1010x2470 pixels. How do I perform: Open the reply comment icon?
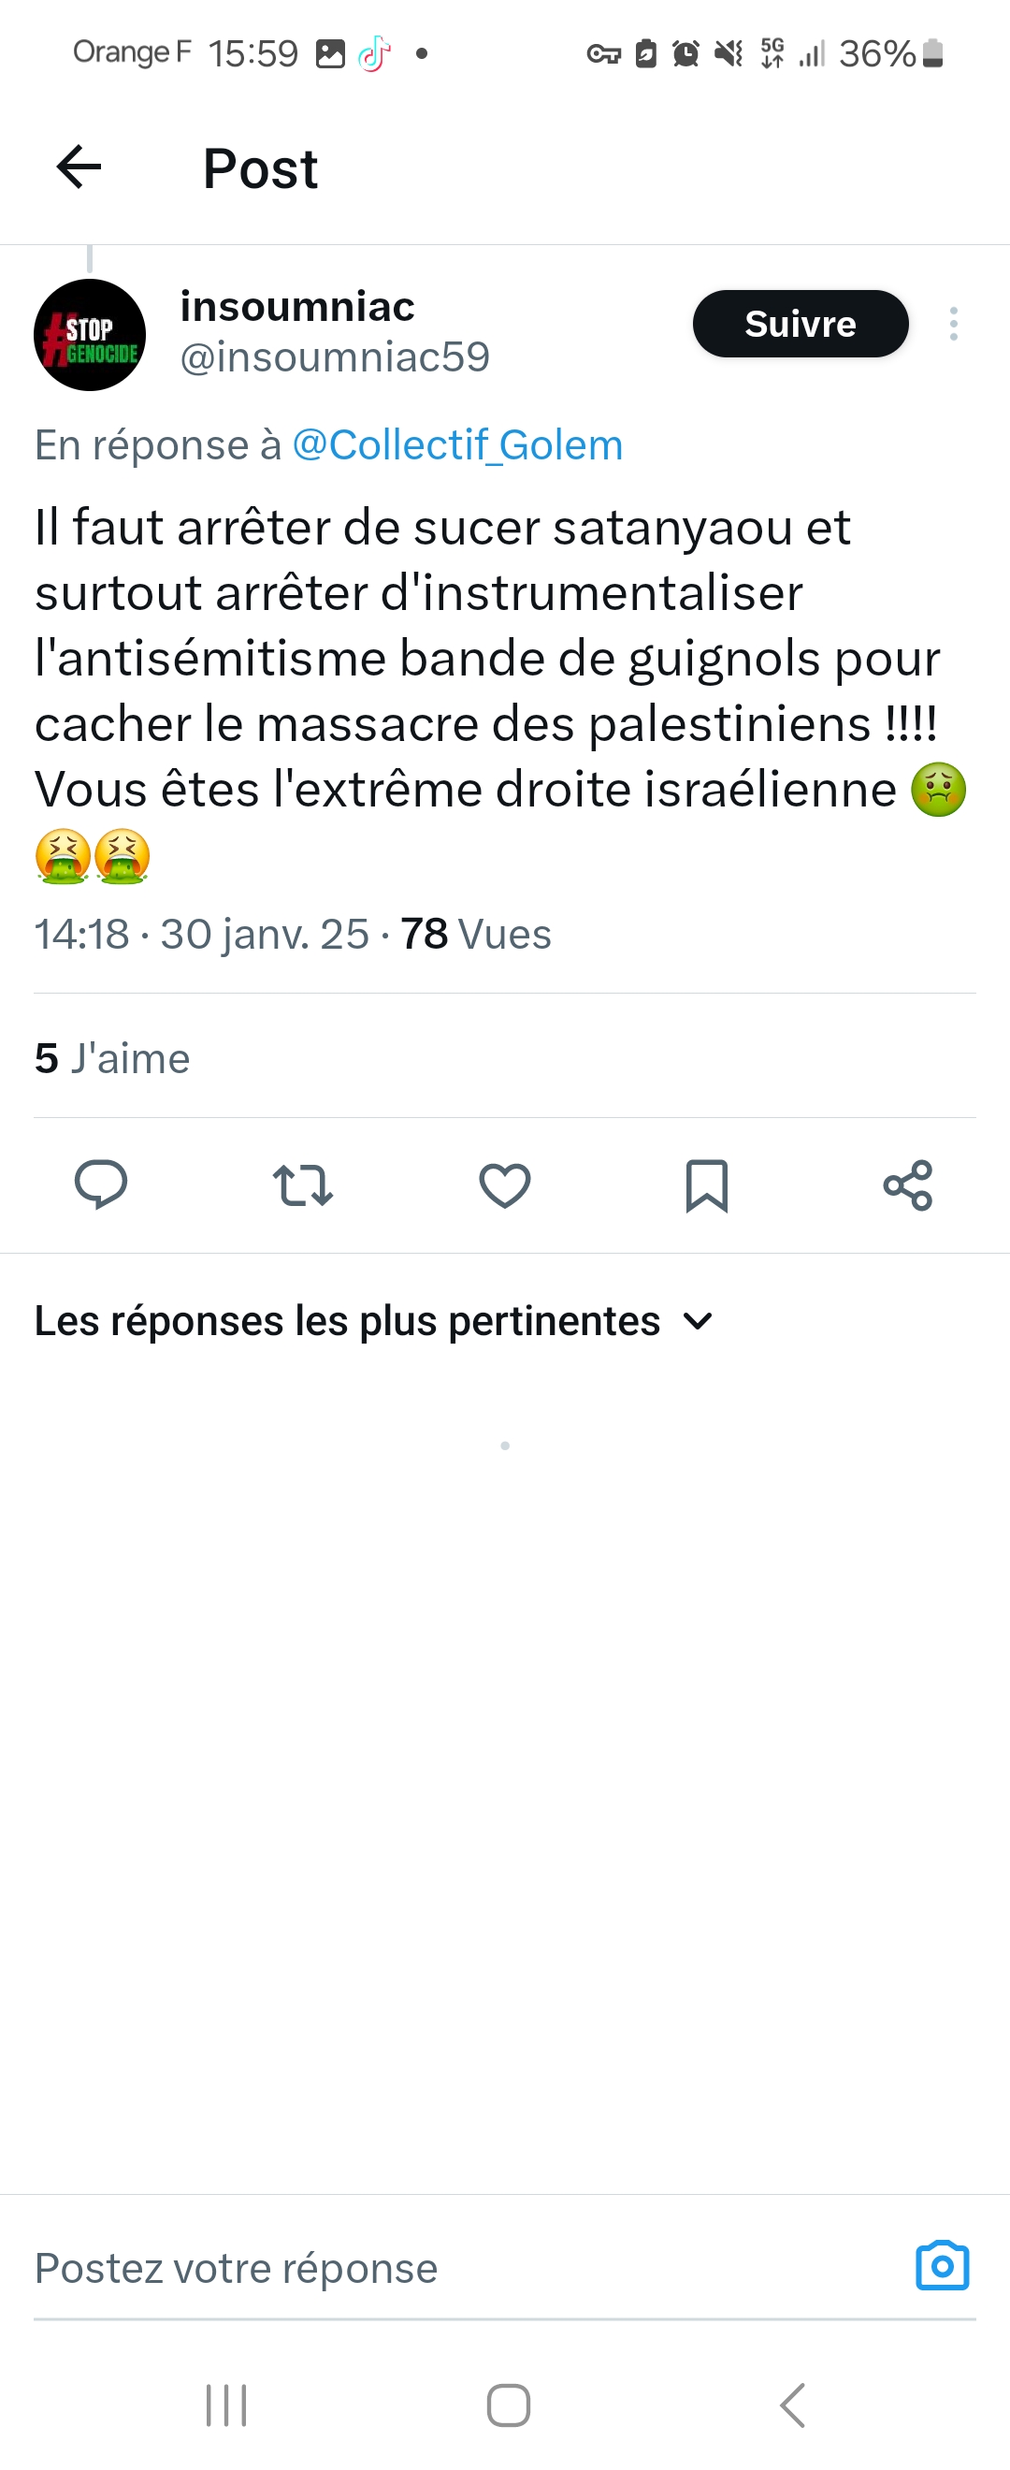click(101, 1184)
